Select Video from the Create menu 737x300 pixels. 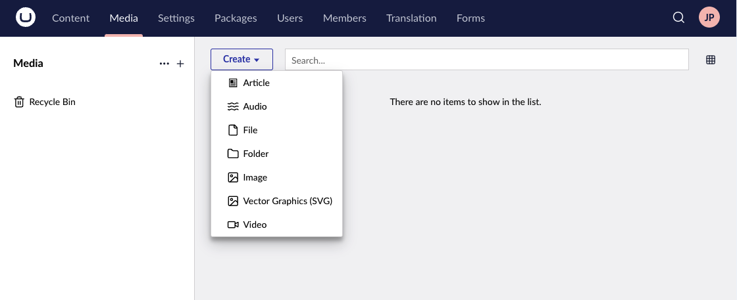[x=255, y=225]
